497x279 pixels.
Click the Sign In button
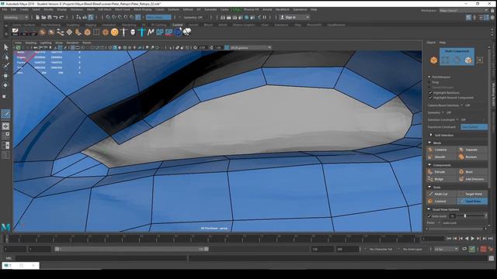[294, 17]
